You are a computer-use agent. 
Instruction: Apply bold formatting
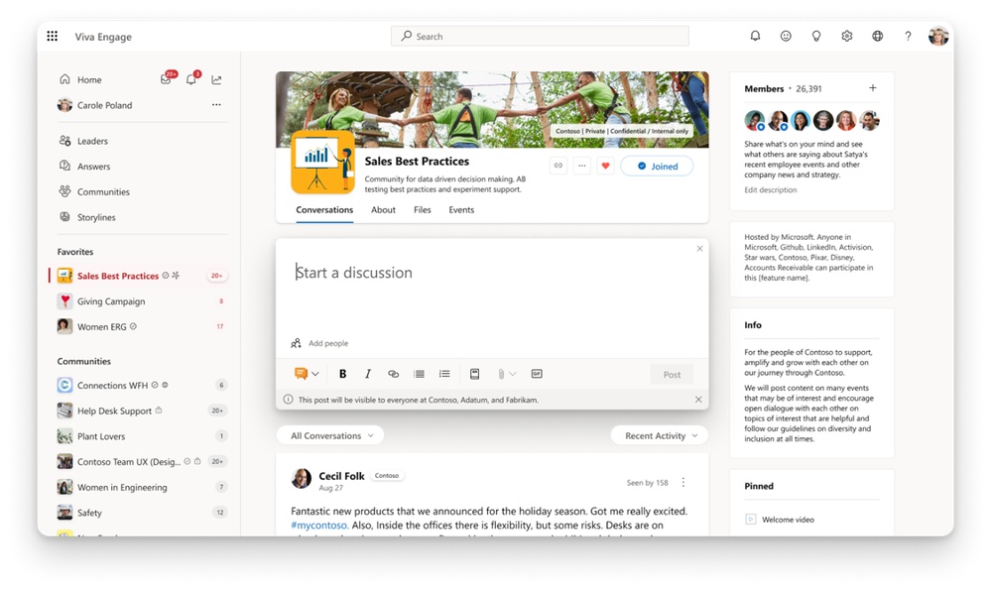(x=342, y=374)
